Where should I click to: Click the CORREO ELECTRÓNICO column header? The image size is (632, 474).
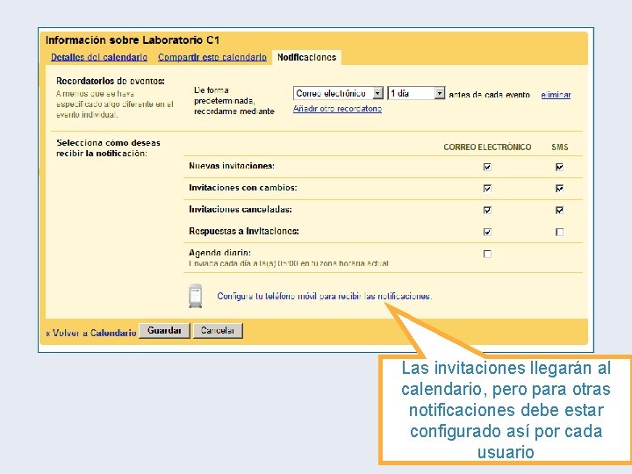[x=487, y=147]
